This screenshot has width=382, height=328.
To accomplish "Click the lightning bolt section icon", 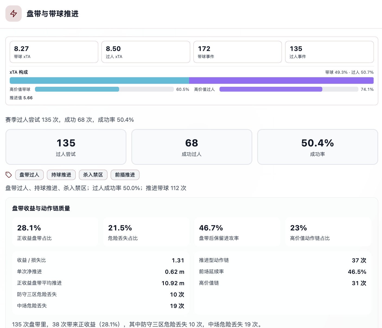I will click(14, 14).
